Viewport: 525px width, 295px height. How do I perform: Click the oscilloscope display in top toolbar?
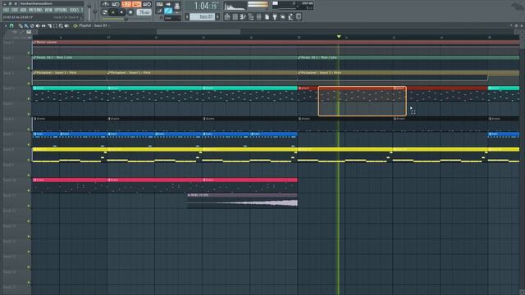point(235,6)
